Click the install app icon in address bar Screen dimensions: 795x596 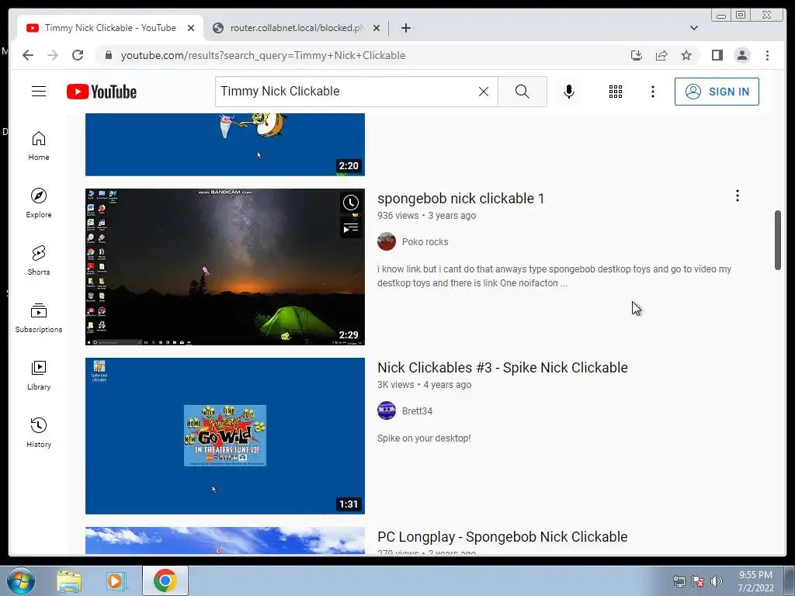point(637,55)
